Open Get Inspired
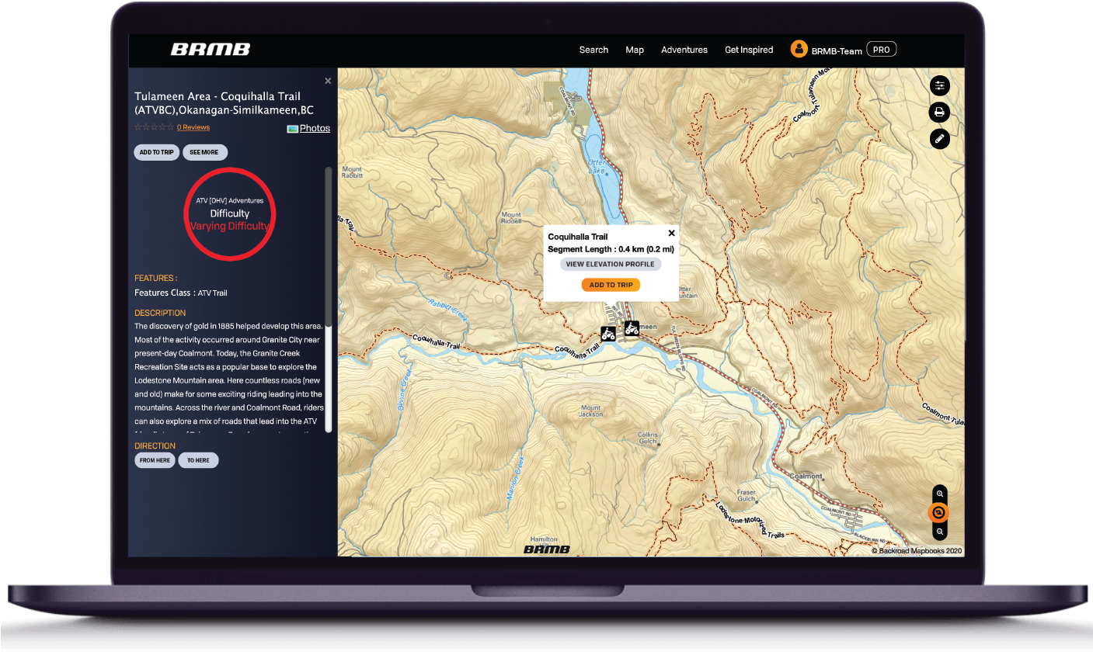The width and height of the screenshot is (1093, 655). (x=748, y=50)
